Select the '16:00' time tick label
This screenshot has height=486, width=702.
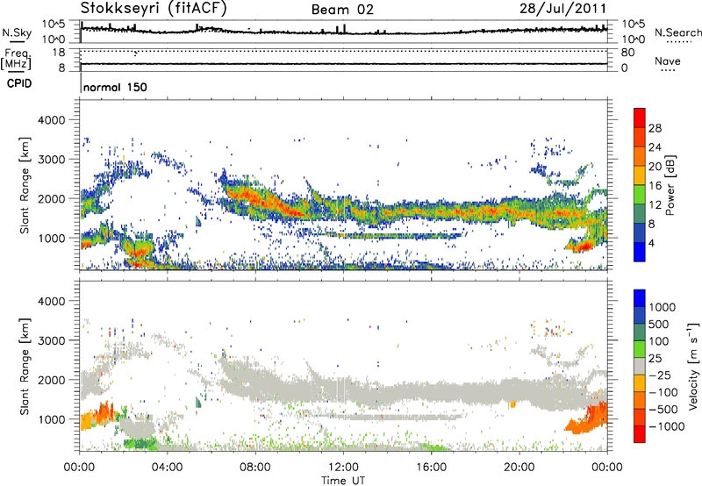[x=431, y=468]
